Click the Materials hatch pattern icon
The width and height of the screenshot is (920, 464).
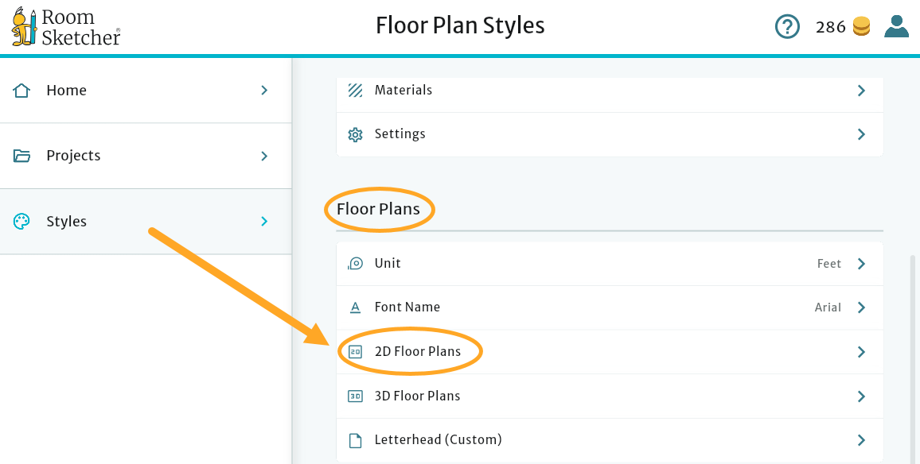355,90
